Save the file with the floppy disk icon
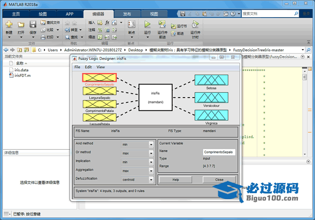Image resolution: width=315 pixels, height=220 pixels. 33,25
